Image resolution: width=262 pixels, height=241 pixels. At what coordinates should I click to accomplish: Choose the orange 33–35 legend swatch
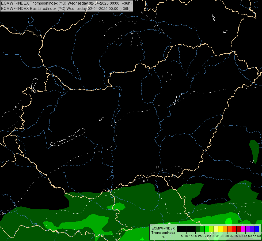(225, 229)
